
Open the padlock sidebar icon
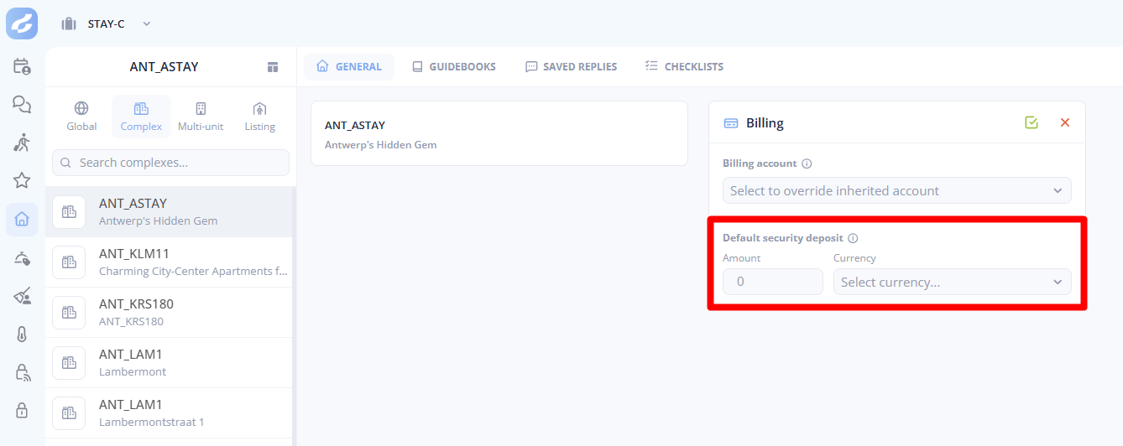[22, 411]
